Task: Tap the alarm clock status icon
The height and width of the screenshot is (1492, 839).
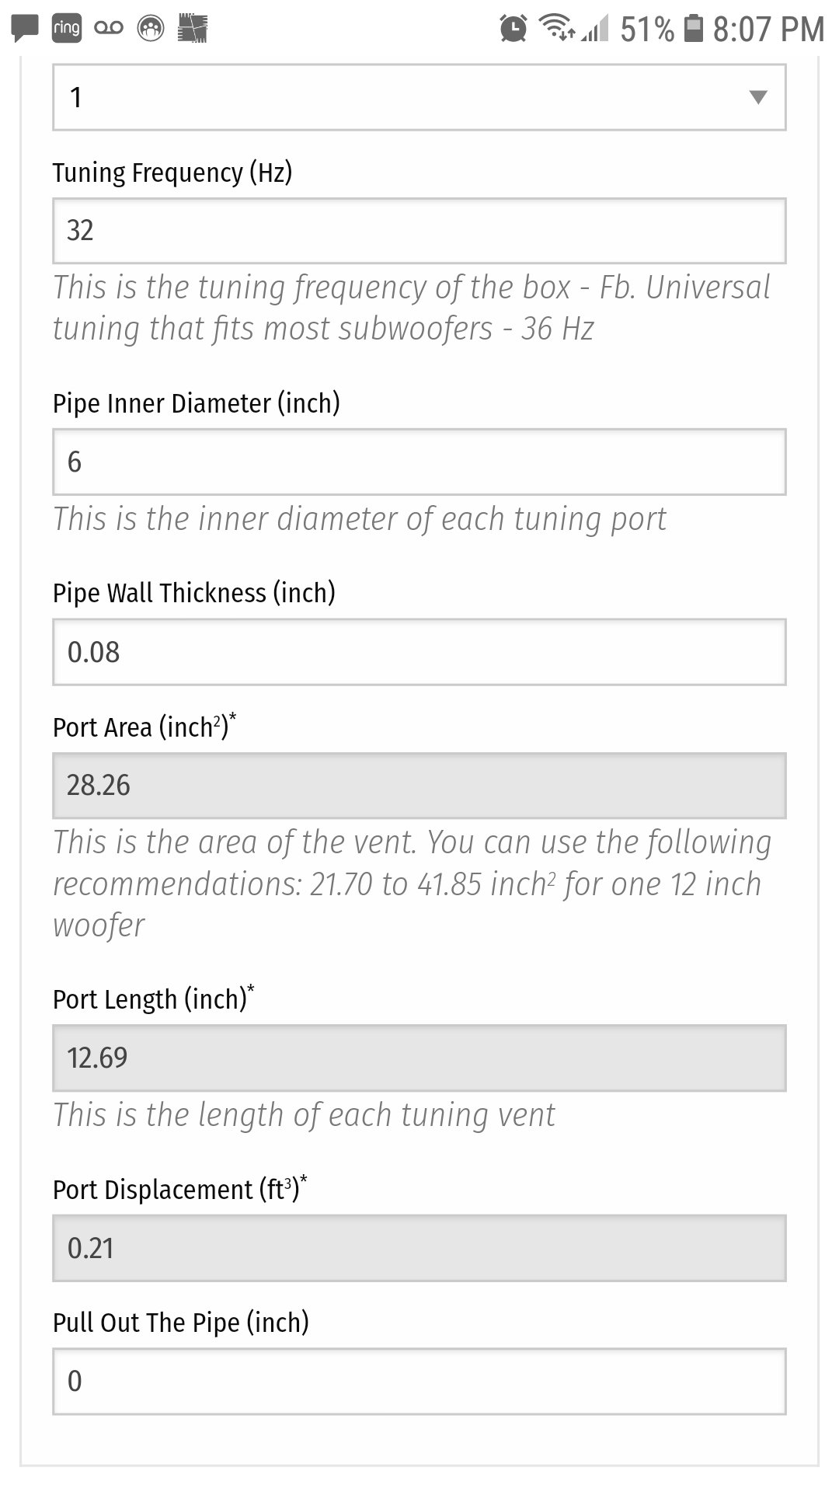Action: click(513, 29)
